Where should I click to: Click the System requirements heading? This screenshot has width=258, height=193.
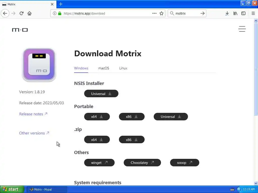[x=98, y=182]
